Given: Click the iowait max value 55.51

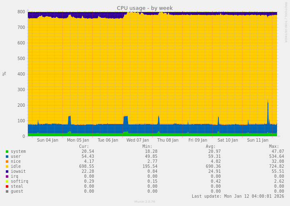Looking at the screenshot, I should [x=278, y=172].
